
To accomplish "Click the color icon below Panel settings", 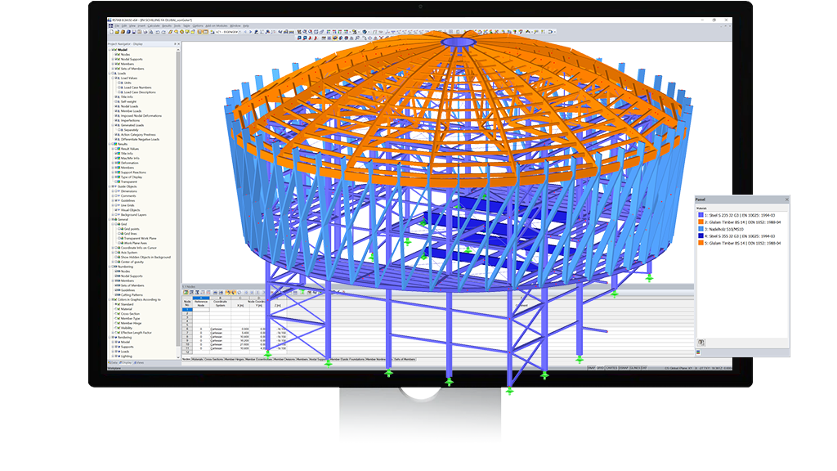I will pyautogui.click(x=698, y=352).
